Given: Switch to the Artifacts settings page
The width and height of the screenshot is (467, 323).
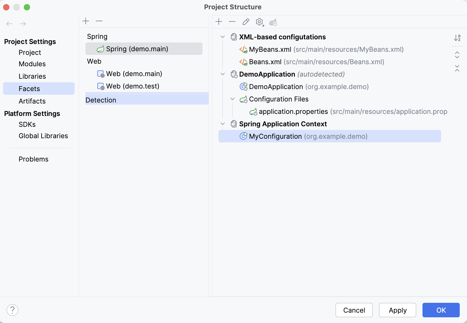Looking at the screenshot, I should (x=32, y=101).
